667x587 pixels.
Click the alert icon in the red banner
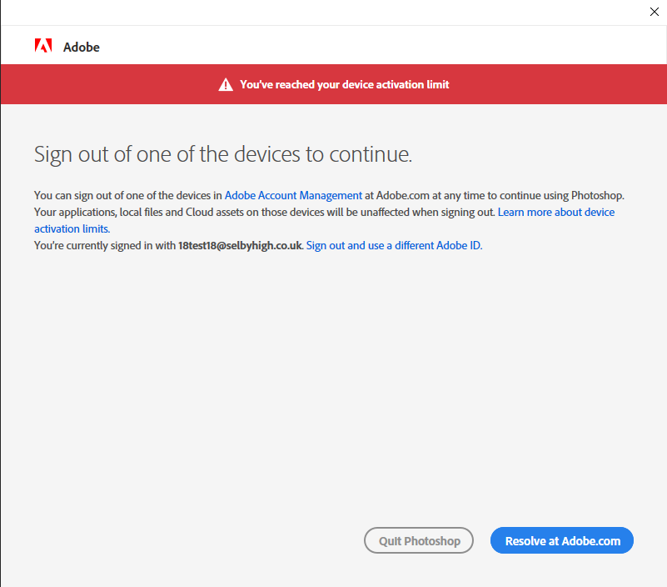click(x=225, y=83)
